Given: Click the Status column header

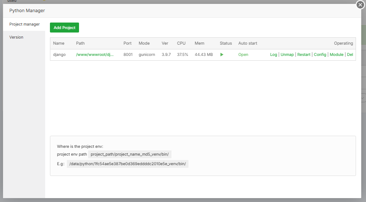Looking at the screenshot, I should click(x=226, y=43).
